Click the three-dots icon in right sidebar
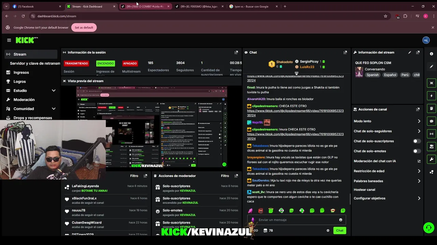 tap(432, 172)
